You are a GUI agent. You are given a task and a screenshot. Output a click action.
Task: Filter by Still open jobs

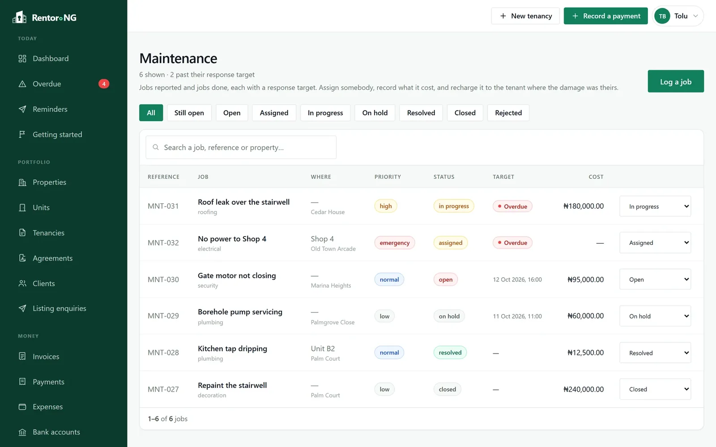pos(189,113)
